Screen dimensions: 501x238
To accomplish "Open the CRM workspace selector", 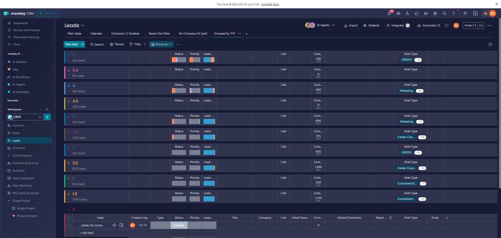I will 25,117.
